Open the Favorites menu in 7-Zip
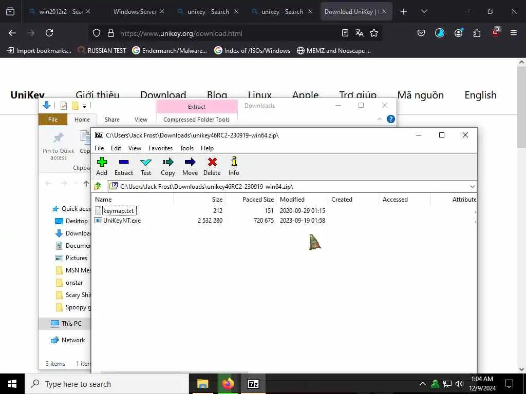The height and width of the screenshot is (394, 526). coord(160,148)
